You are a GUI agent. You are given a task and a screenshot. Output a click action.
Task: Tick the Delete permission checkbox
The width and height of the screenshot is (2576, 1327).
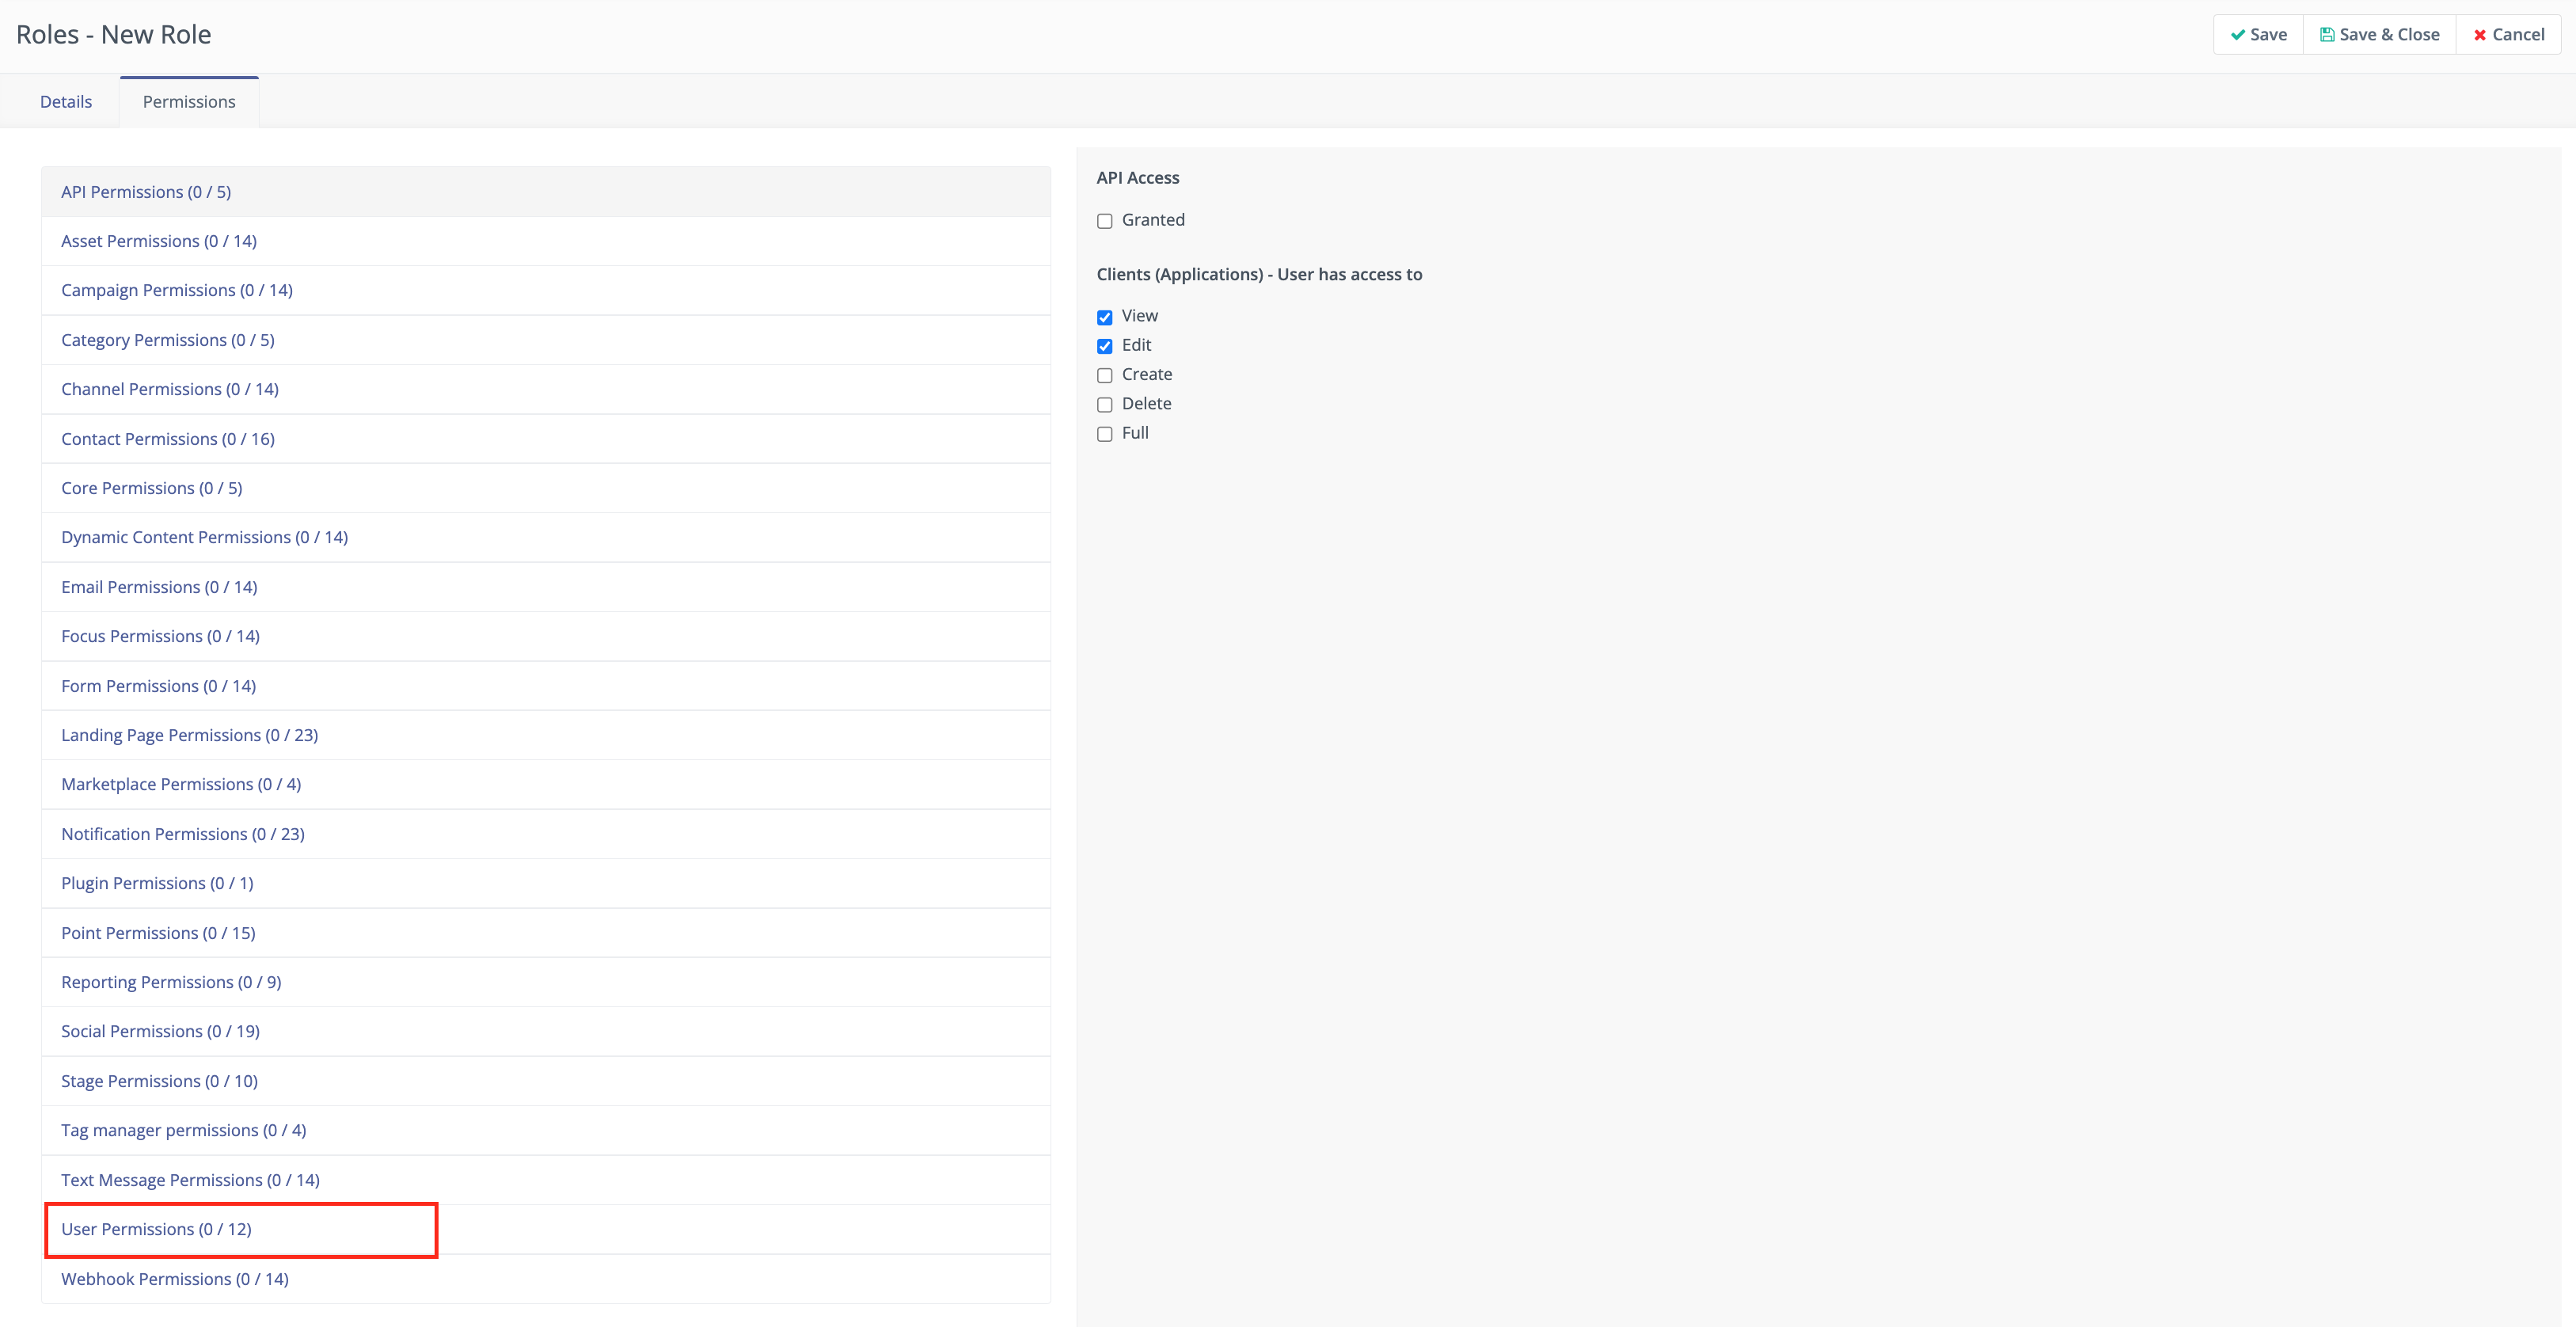(x=1104, y=405)
